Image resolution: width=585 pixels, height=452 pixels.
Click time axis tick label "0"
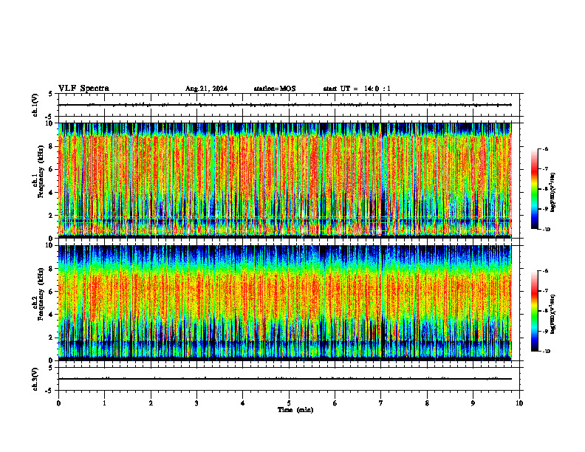click(x=58, y=403)
